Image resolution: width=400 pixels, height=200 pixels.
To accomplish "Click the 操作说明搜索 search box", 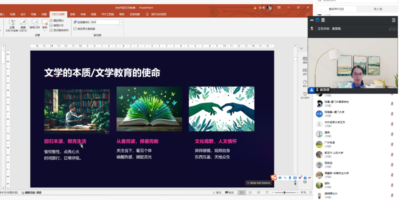I will tap(159, 14).
